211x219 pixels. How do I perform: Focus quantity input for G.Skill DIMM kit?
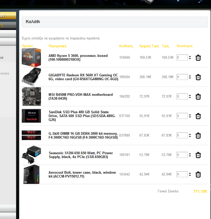[x=182, y=135]
